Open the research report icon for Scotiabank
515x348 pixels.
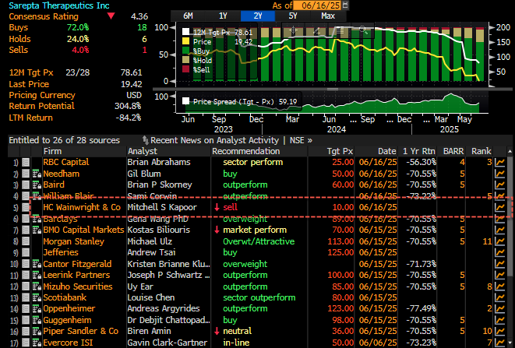[x=37, y=297]
